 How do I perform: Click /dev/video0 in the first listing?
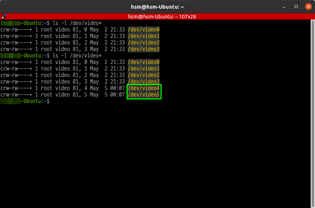point(144,30)
